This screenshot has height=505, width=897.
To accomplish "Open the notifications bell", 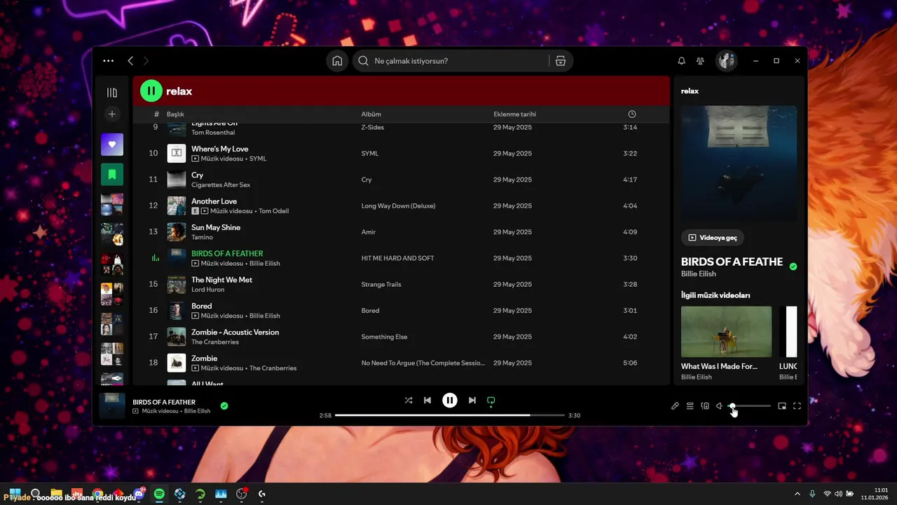I will click(x=681, y=61).
